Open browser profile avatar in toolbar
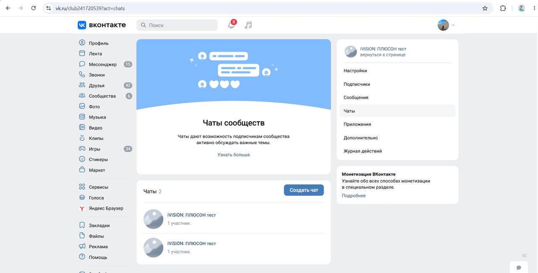 pyautogui.click(x=522, y=8)
